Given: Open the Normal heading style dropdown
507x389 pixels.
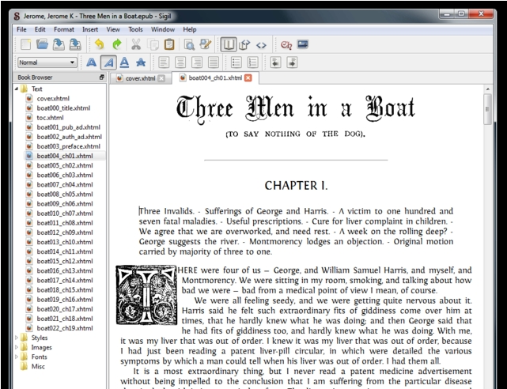Looking at the screenshot, I should pos(47,62).
